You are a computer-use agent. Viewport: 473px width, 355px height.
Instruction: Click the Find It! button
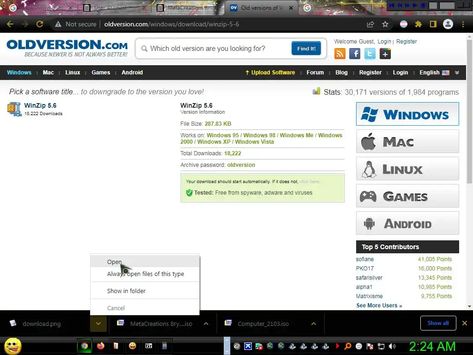[x=307, y=48]
